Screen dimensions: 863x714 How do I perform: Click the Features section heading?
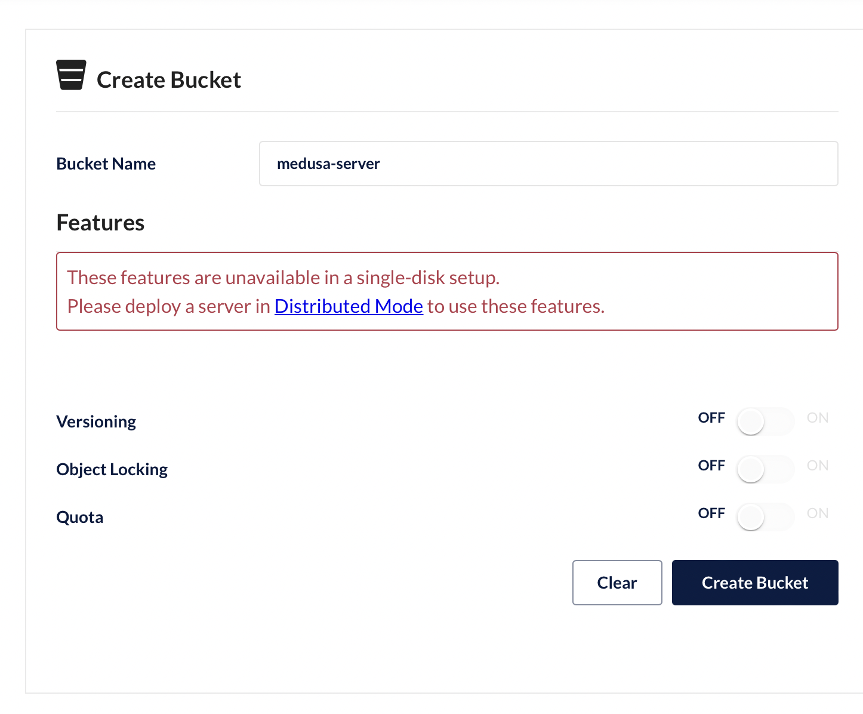tap(100, 222)
